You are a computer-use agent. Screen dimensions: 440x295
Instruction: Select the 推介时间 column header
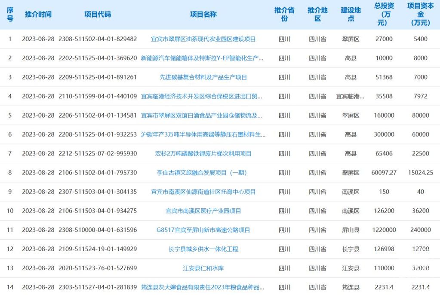pyautogui.click(x=38, y=14)
